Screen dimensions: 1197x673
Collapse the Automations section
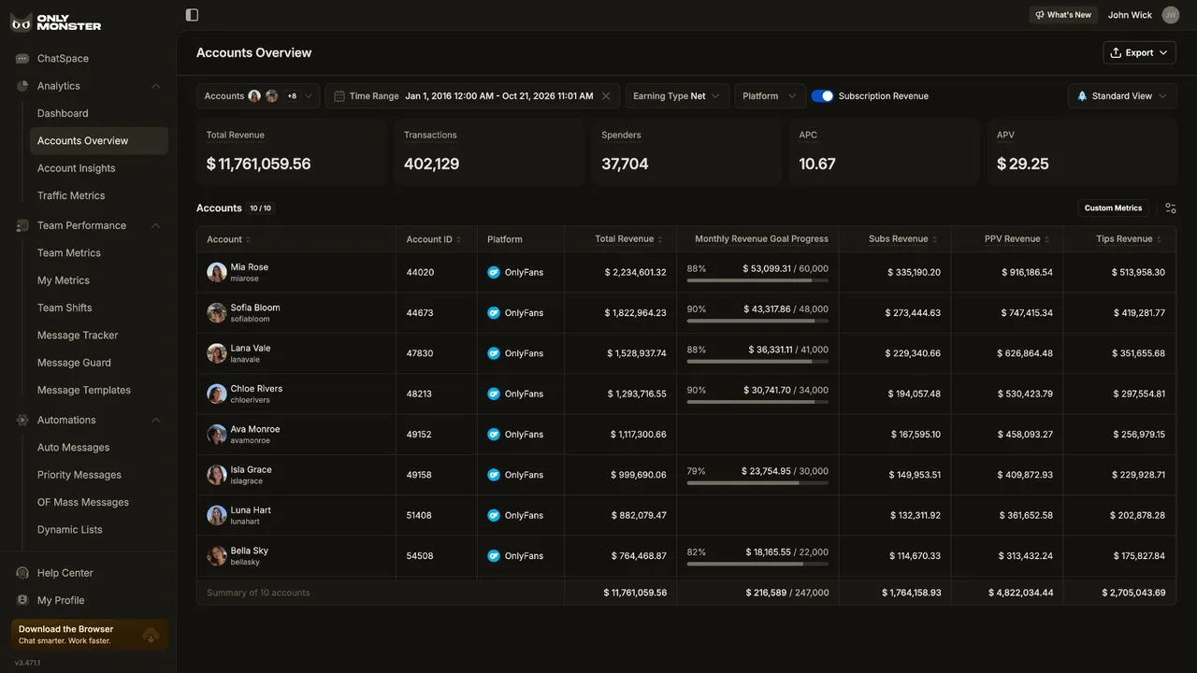pos(155,421)
